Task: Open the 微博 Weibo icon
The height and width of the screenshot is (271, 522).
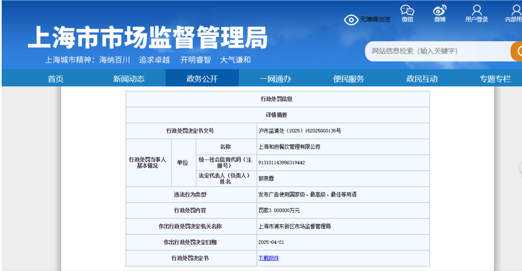Action: click(440, 11)
